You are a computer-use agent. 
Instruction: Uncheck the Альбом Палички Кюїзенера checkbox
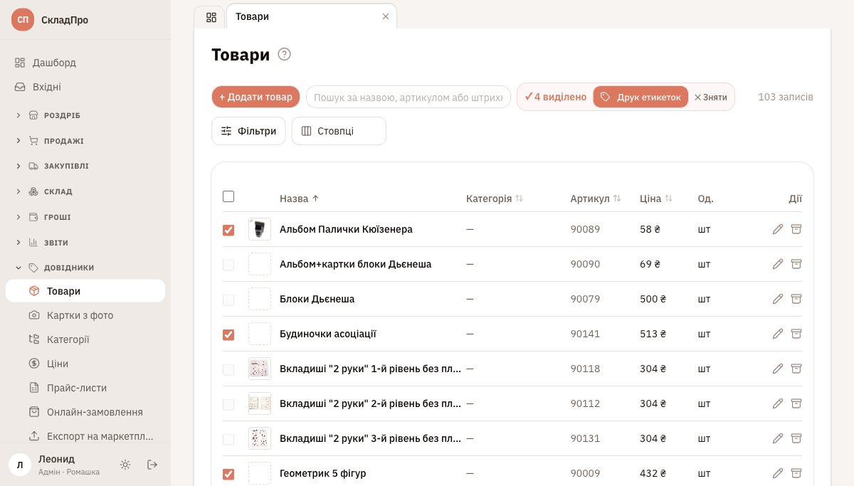point(228,230)
